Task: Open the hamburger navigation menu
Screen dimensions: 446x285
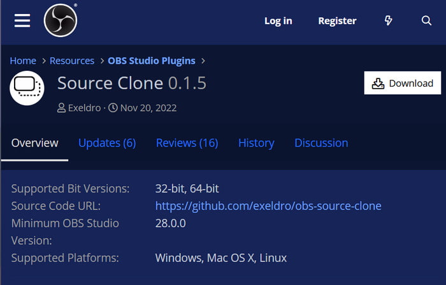Action: [22, 20]
